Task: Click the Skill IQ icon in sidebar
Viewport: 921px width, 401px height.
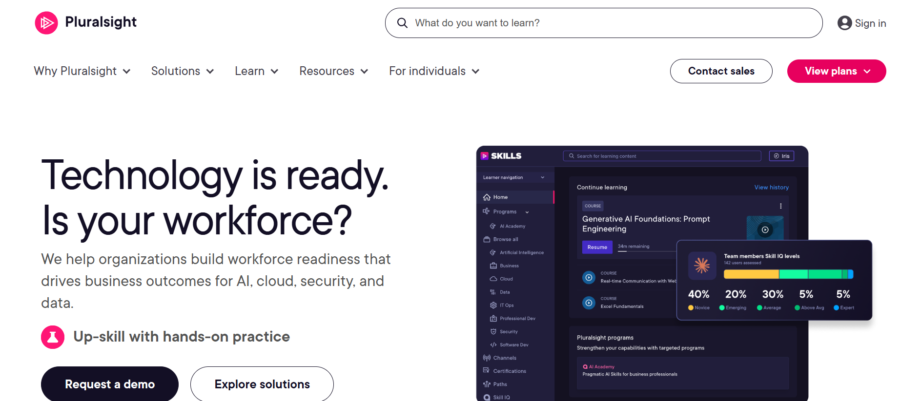Action: coord(487,397)
